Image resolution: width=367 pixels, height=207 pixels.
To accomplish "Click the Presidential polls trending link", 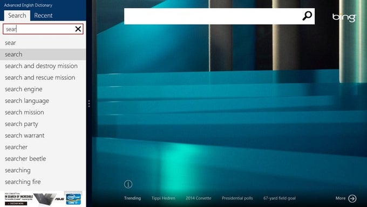I will pos(237,198).
